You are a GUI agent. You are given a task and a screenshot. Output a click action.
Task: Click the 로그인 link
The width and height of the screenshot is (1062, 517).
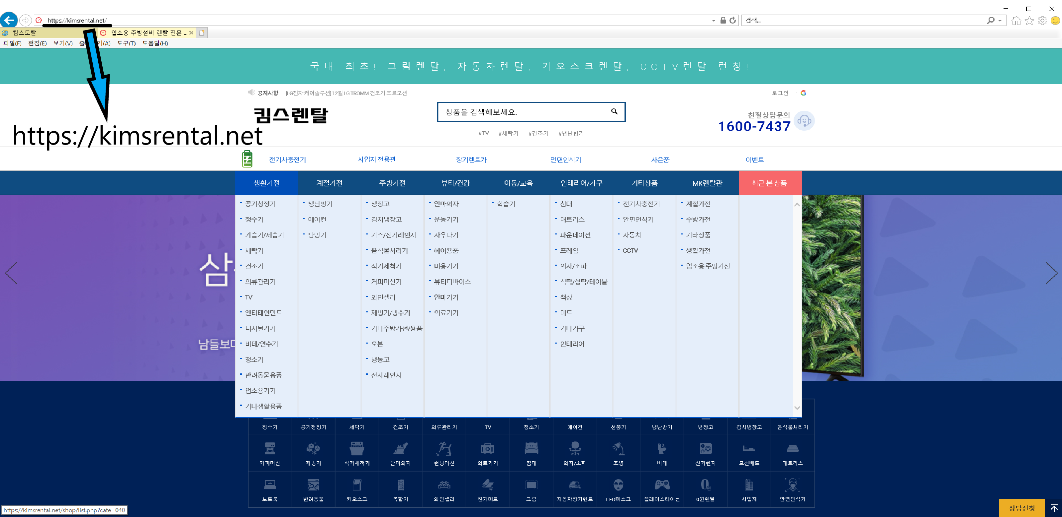click(x=780, y=93)
